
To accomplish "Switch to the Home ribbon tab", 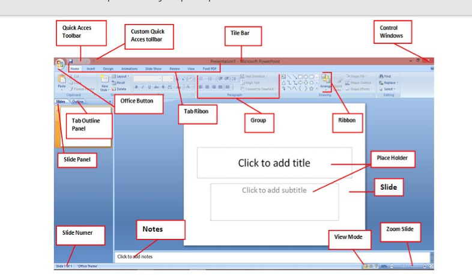I will tap(74, 69).
